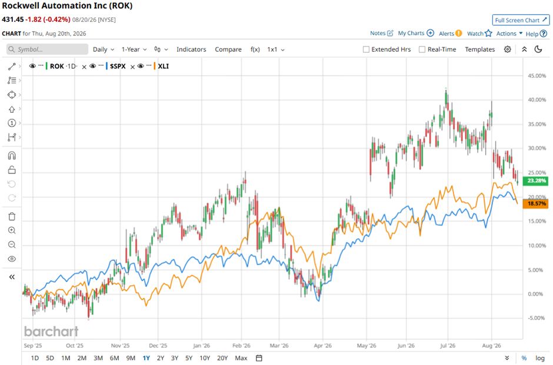Screen dimensions: 553x365
Task: Open Notes link
Action: pyautogui.click(x=382, y=33)
